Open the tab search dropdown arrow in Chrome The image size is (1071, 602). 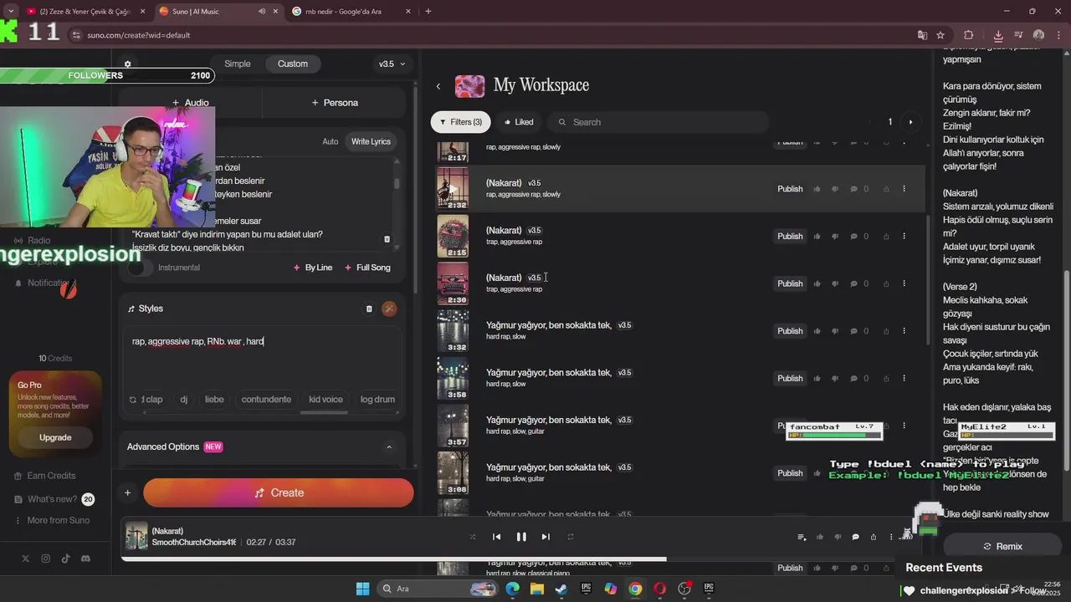coord(10,11)
